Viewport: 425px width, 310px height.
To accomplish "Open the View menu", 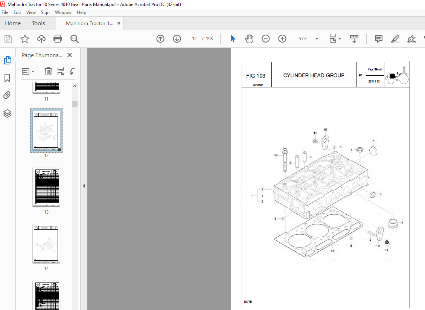I will tap(31, 12).
